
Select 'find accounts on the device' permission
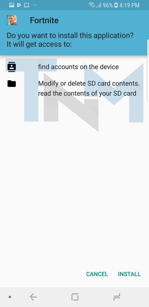78,67
